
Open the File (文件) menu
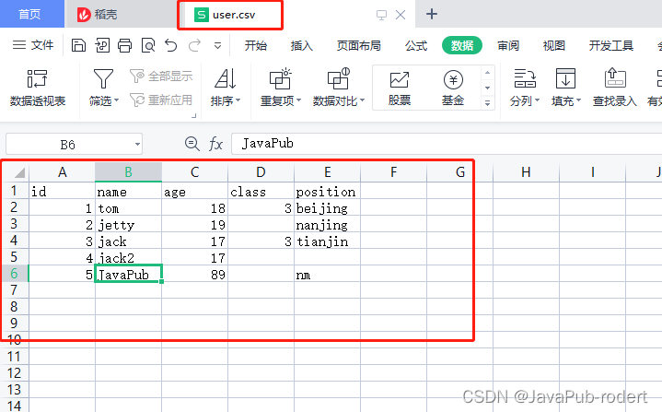click(35, 45)
